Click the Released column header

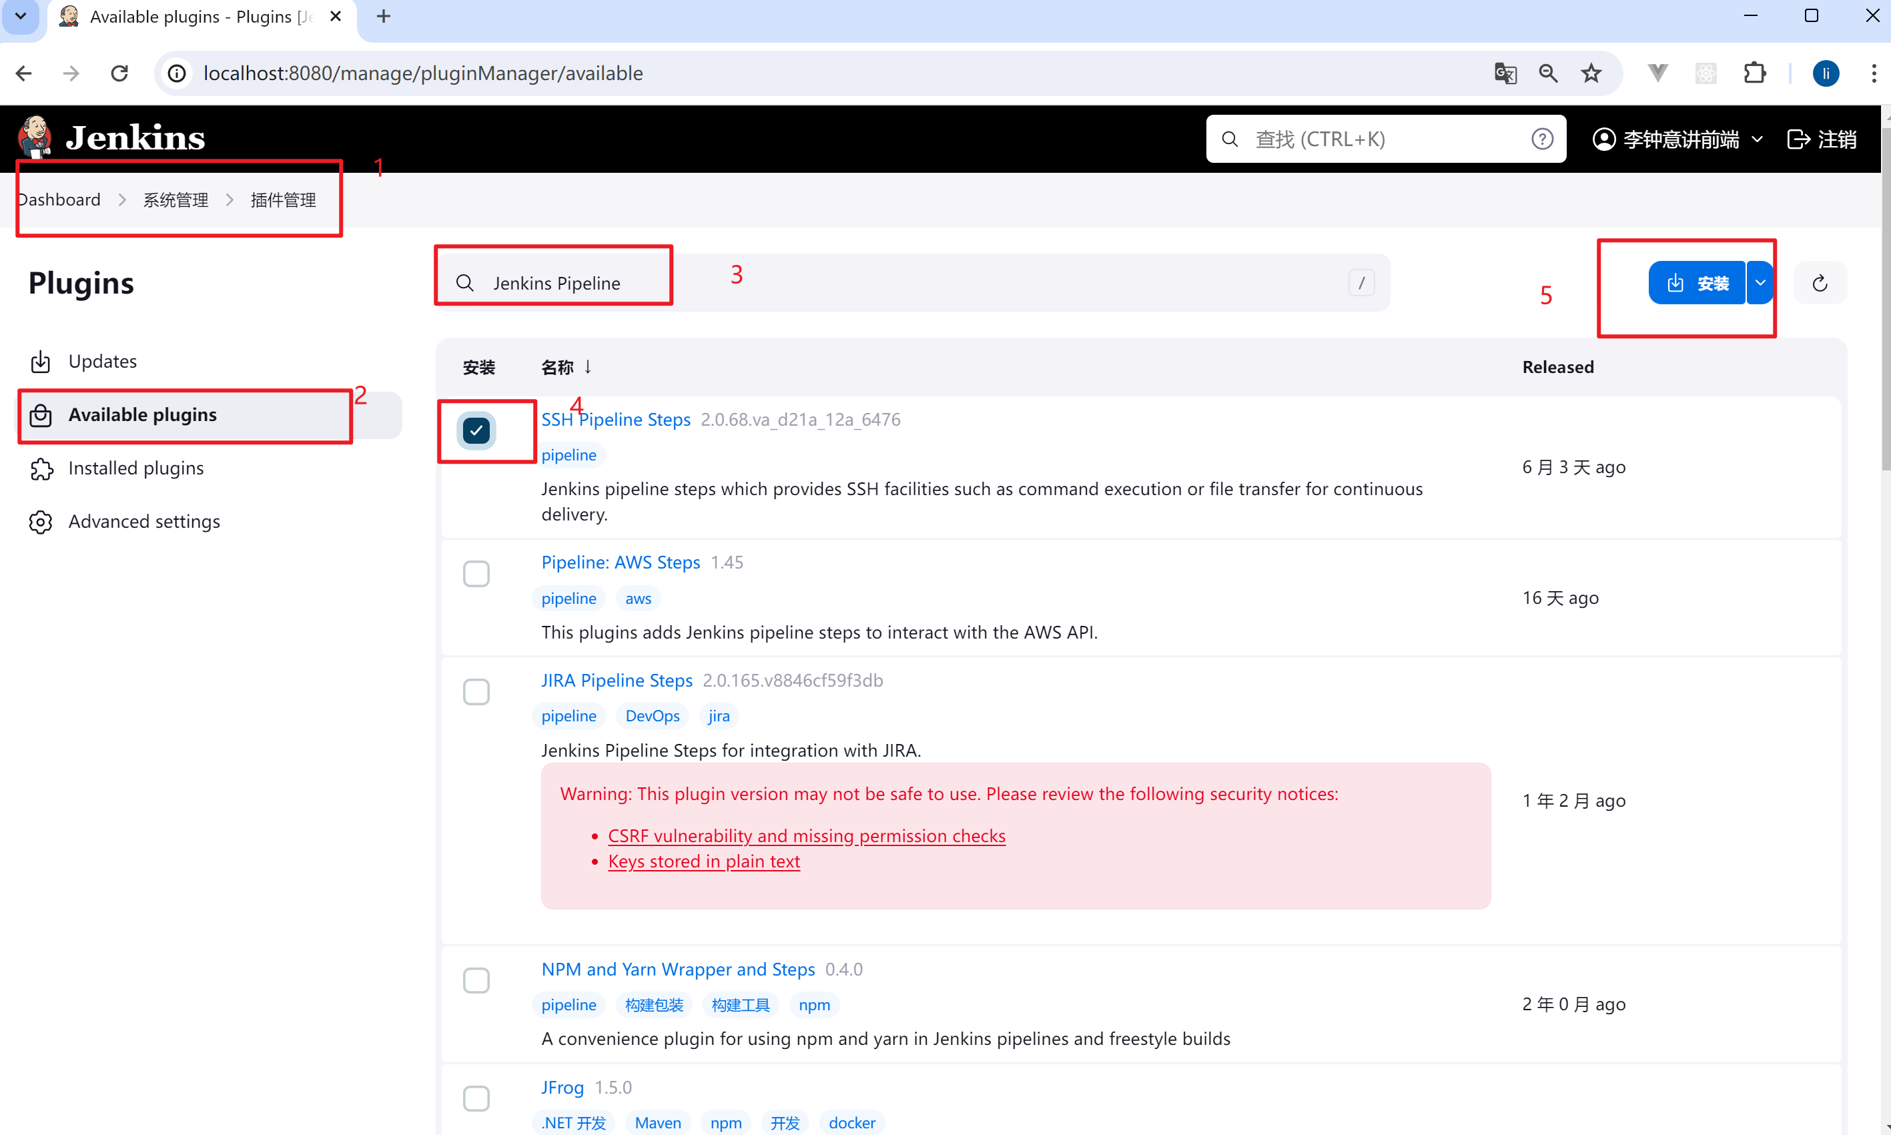click(1557, 367)
